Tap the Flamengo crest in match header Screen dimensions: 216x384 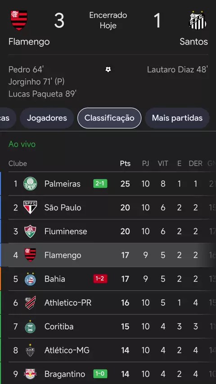19,20
